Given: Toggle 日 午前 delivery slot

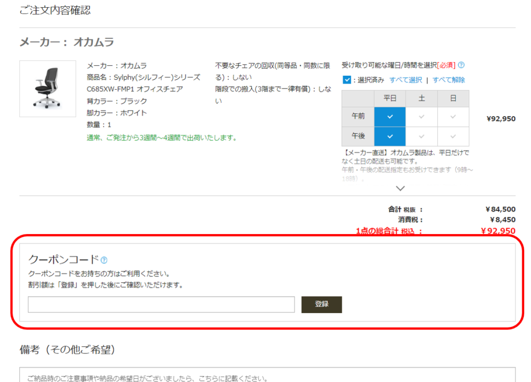Looking at the screenshot, I should click(x=453, y=117).
